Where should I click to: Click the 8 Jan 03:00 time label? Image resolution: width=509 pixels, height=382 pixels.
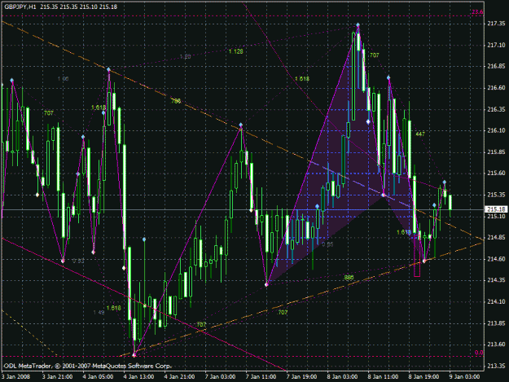pos(343,376)
